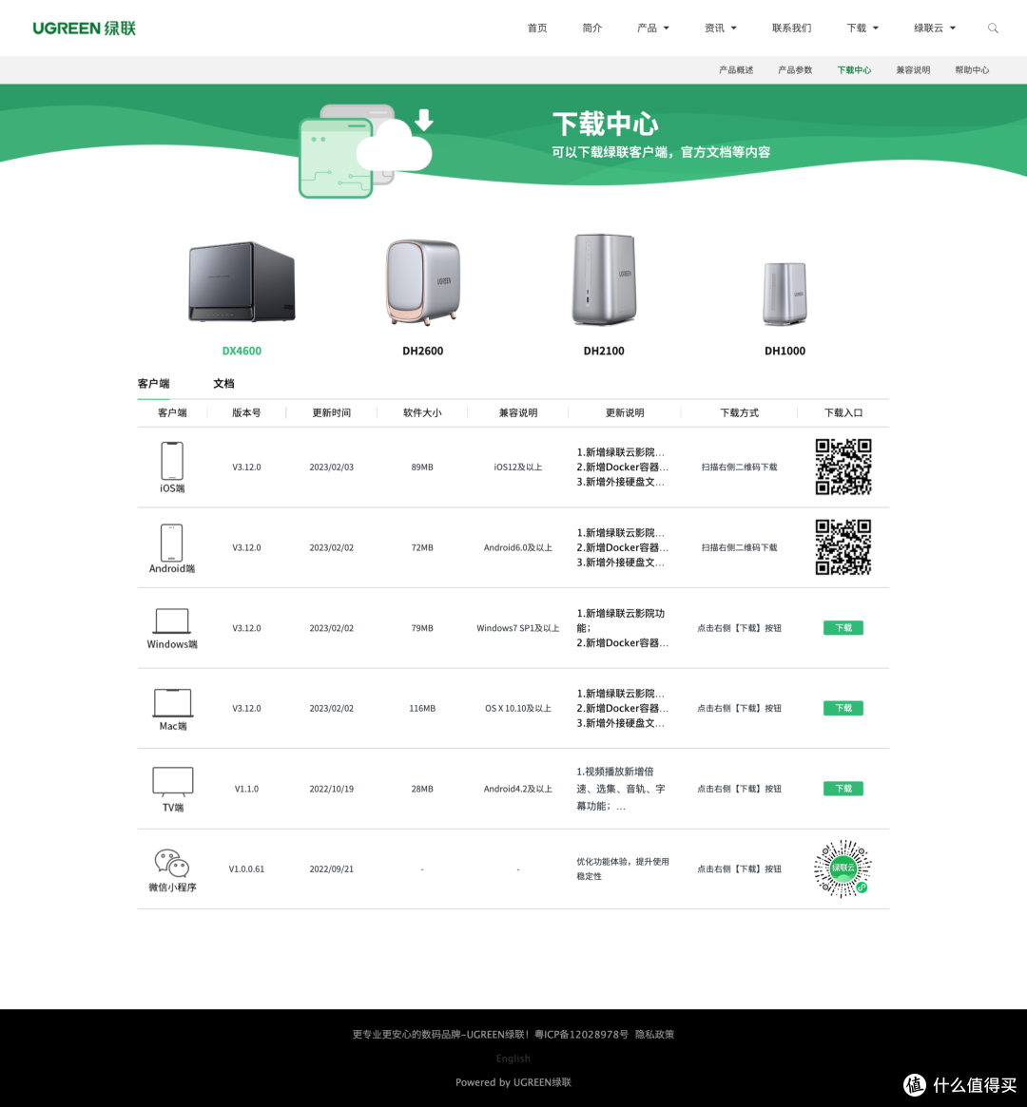Click the UGREEN绿联 logo
Screen dimensions: 1027x1107
(x=84, y=29)
